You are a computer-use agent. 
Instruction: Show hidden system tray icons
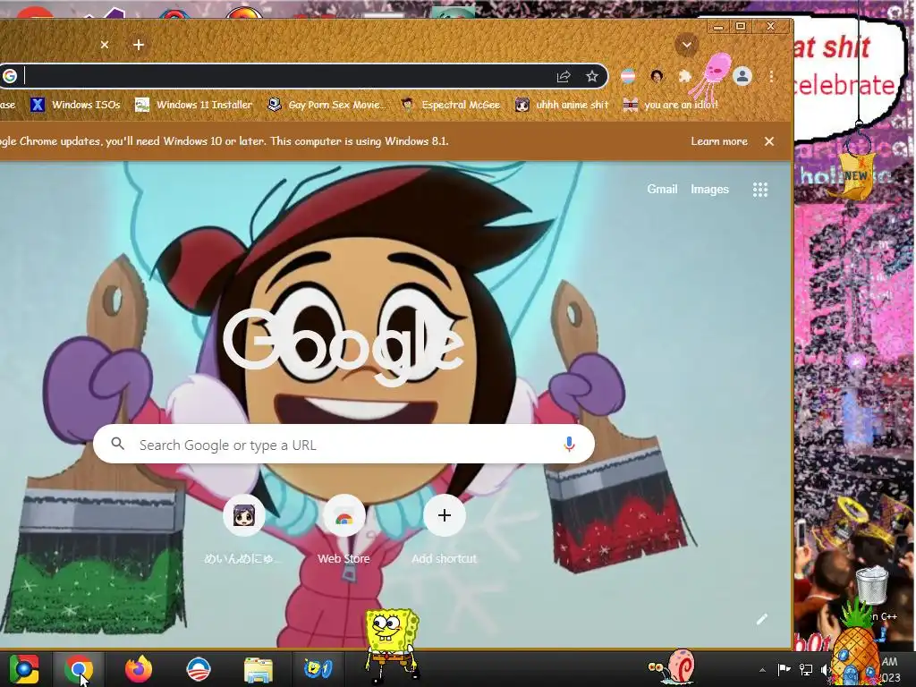762,670
